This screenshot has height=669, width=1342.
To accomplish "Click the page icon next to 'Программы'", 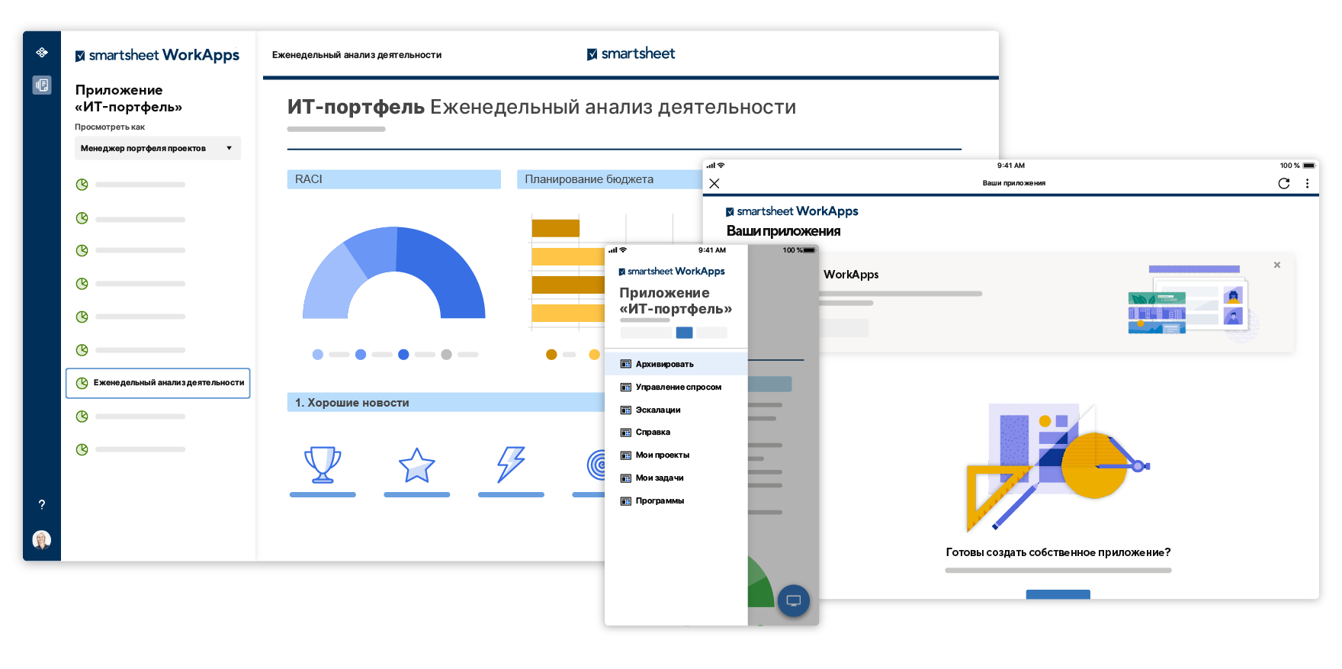I will [x=625, y=500].
